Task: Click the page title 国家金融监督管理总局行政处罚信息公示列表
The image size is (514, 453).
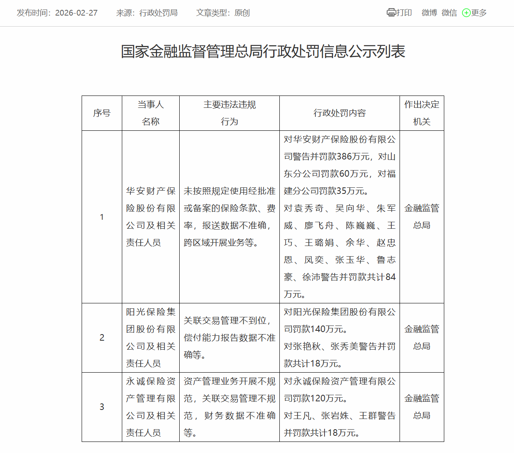Action: tap(263, 51)
